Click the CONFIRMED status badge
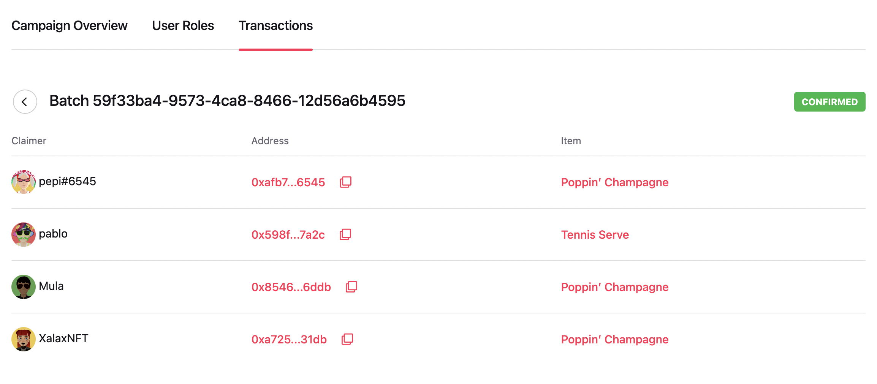The image size is (877, 384). click(x=830, y=102)
